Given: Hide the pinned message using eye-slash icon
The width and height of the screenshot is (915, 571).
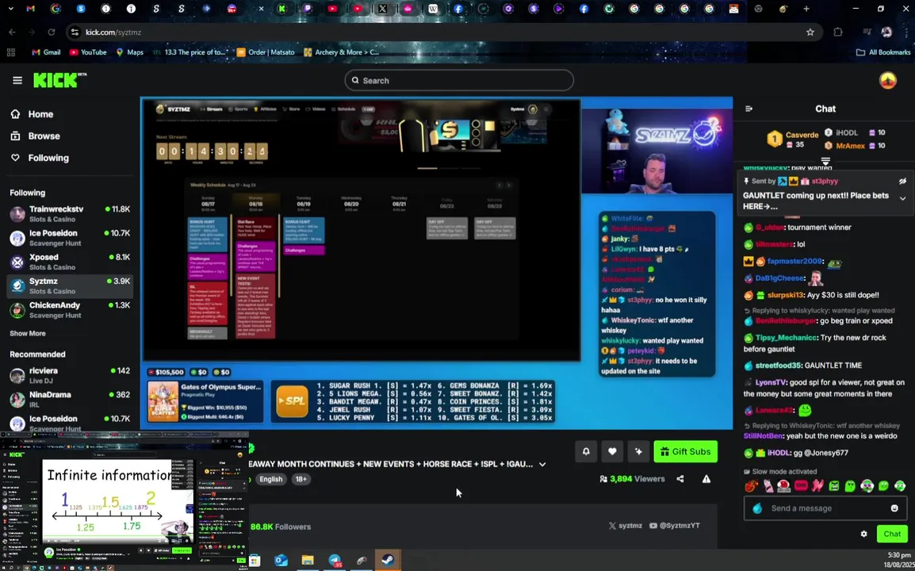Looking at the screenshot, I should click(902, 182).
